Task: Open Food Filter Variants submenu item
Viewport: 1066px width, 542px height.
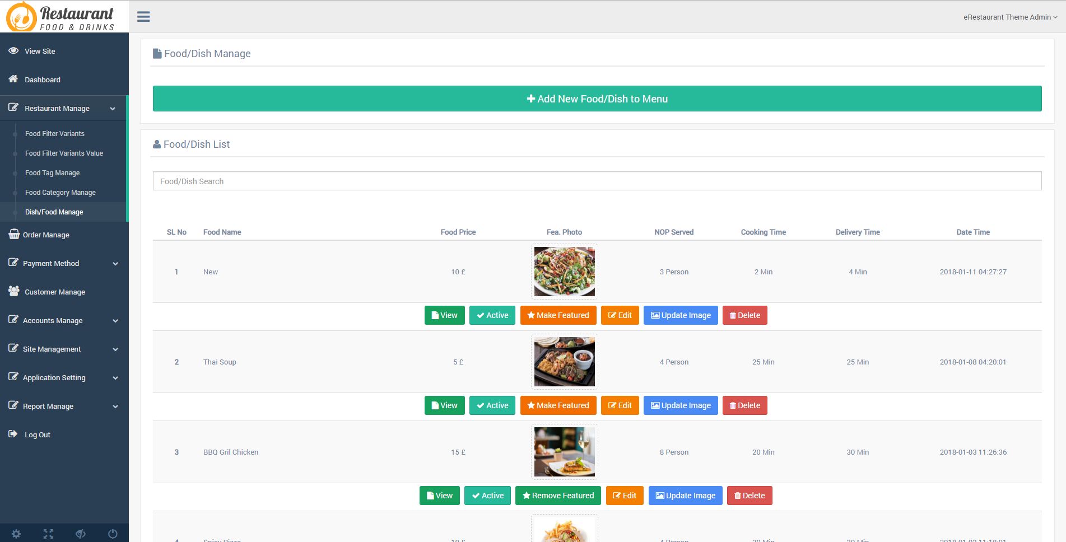Action: tap(55, 133)
